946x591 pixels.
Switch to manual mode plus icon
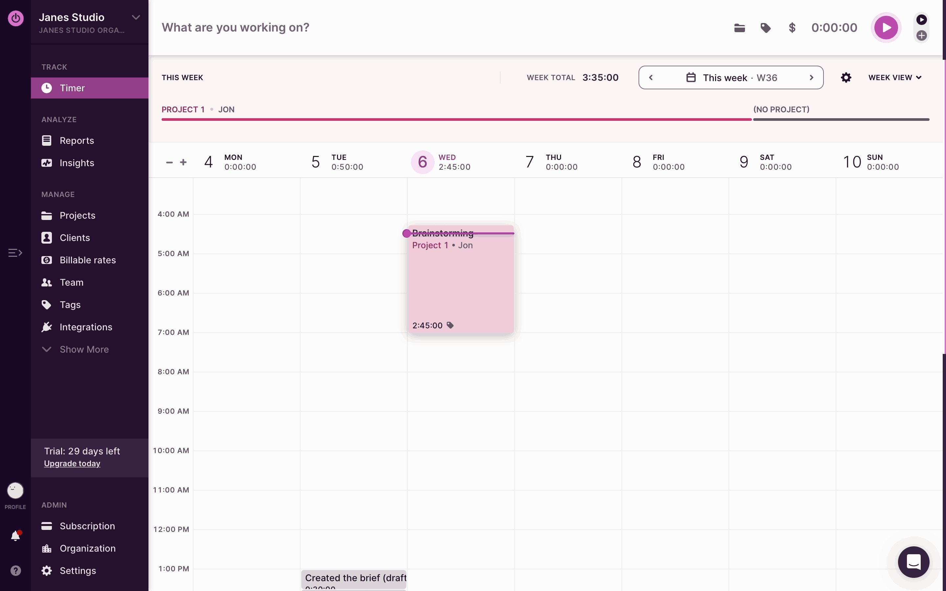[x=921, y=35]
